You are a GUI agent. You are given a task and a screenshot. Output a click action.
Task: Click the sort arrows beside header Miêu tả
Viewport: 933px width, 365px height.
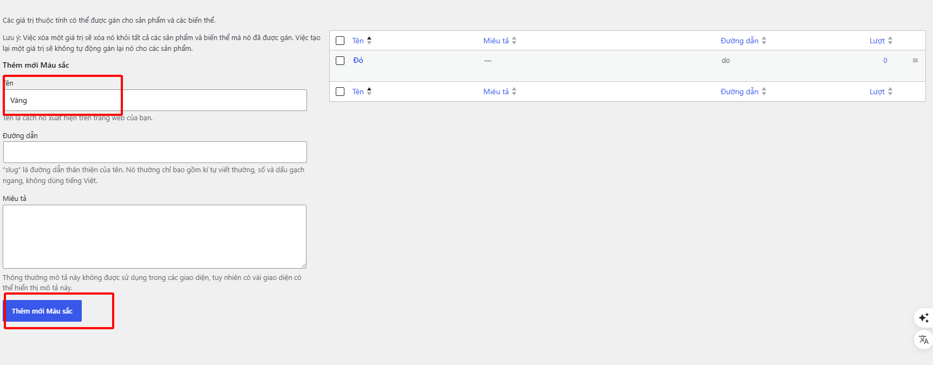click(514, 40)
